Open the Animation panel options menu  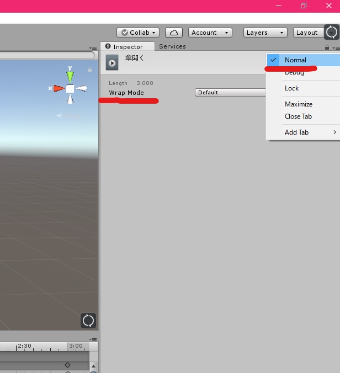tap(93, 339)
